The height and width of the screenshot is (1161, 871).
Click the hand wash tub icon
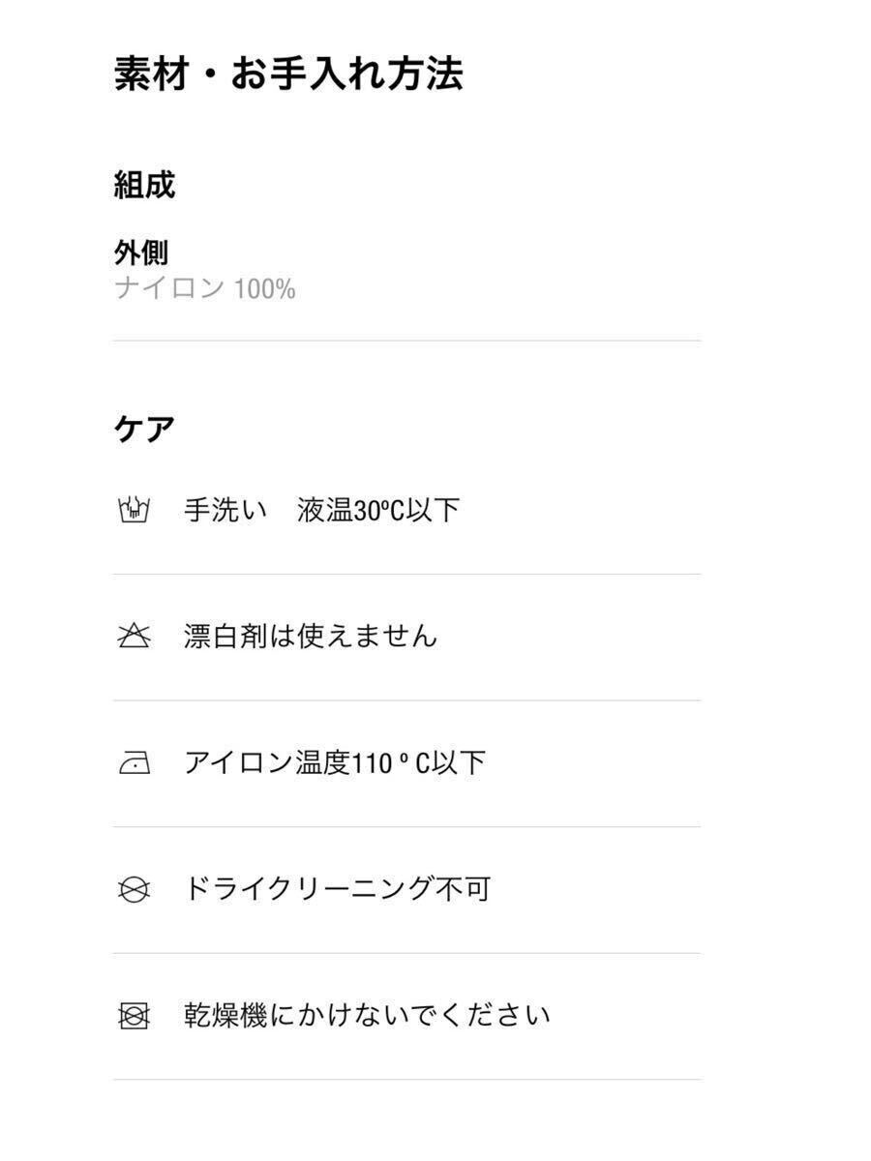(134, 509)
